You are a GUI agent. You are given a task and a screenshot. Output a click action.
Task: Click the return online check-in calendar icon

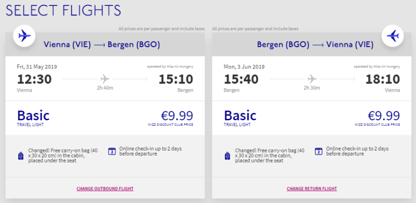[318, 151]
